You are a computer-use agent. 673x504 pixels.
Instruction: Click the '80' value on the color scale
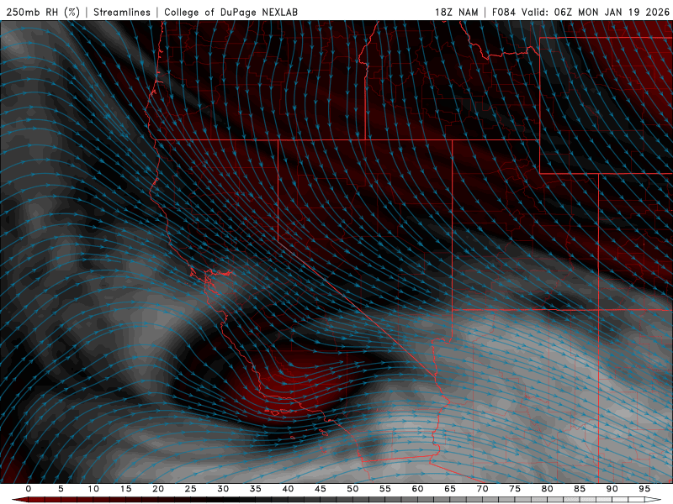(x=547, y=489)
